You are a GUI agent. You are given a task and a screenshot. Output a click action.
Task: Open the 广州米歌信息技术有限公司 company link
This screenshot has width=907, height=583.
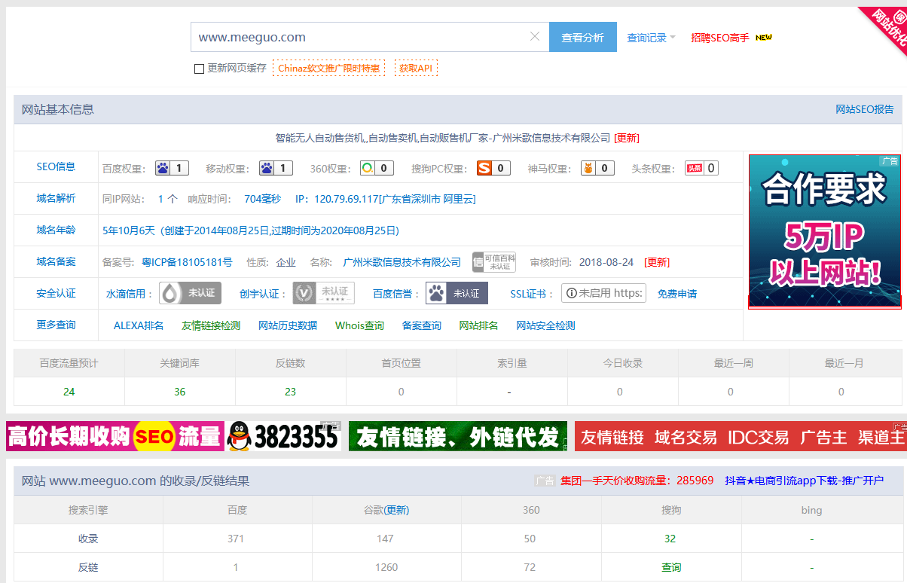[x=402, y=262]
